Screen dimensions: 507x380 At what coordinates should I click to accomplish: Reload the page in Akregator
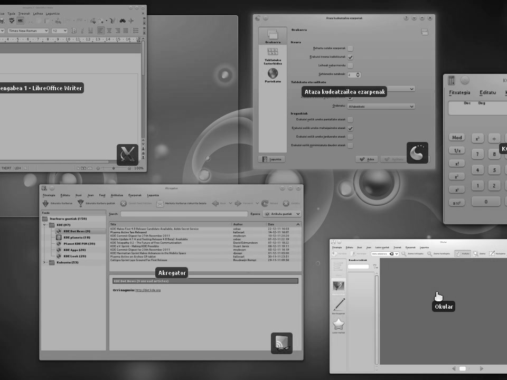coord(270,203)
